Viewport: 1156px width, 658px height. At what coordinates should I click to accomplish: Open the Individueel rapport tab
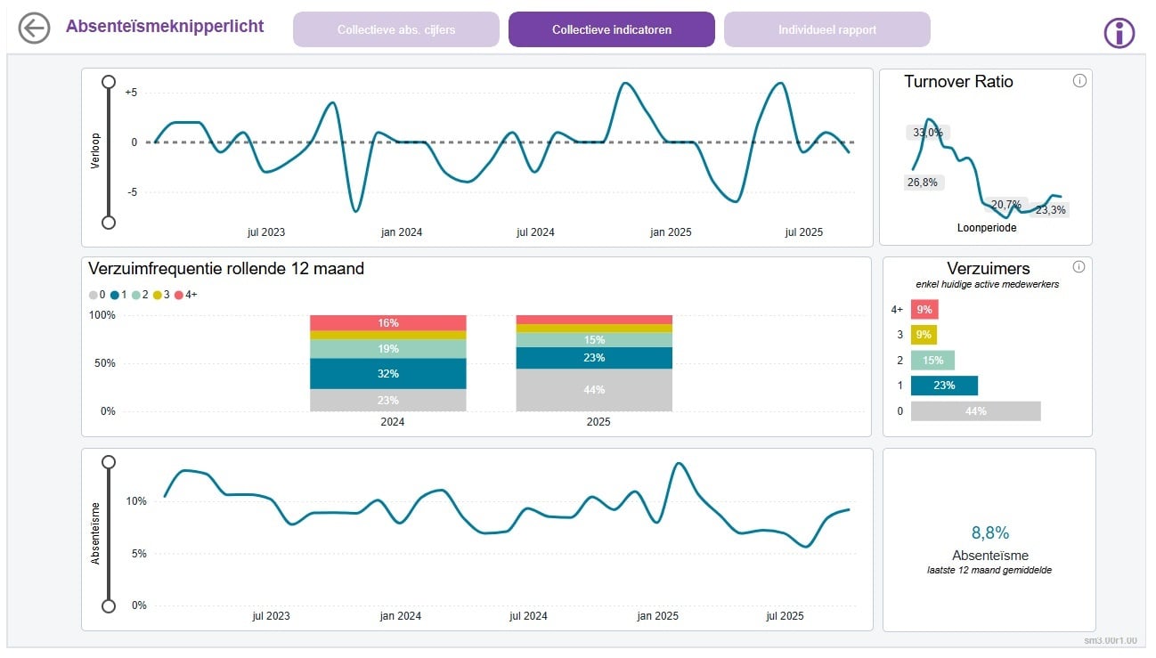(x=826, y=29)
